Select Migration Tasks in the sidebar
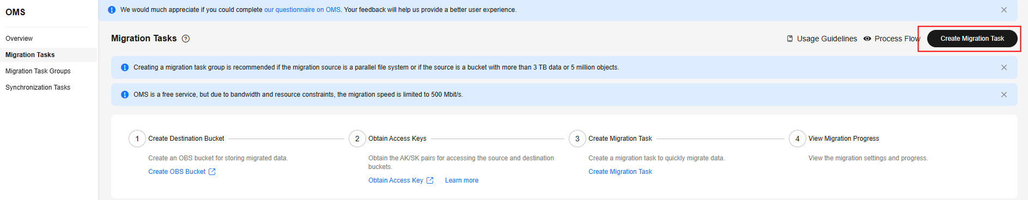 coord(30,55)
